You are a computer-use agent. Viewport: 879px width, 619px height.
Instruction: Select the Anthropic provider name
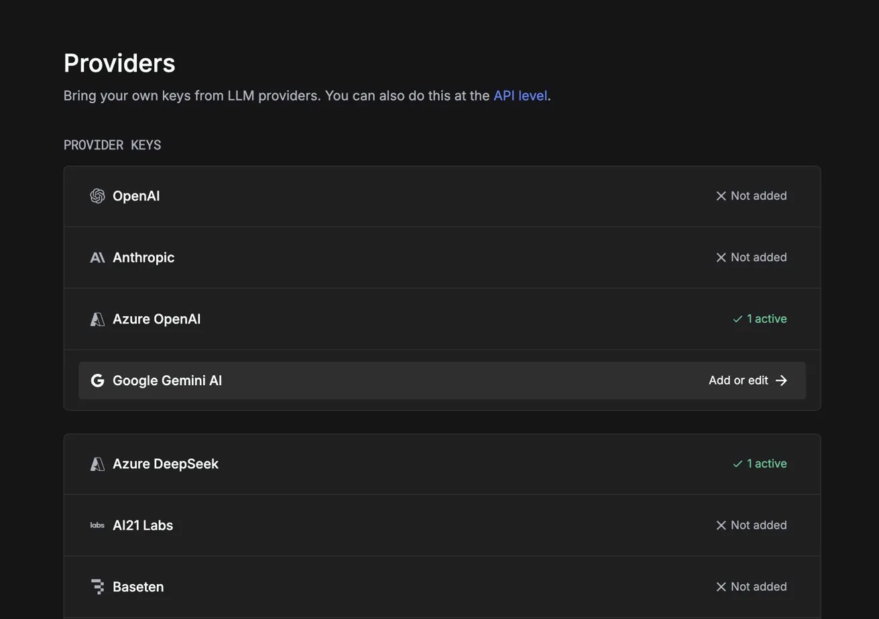click(x=143, y=257)
